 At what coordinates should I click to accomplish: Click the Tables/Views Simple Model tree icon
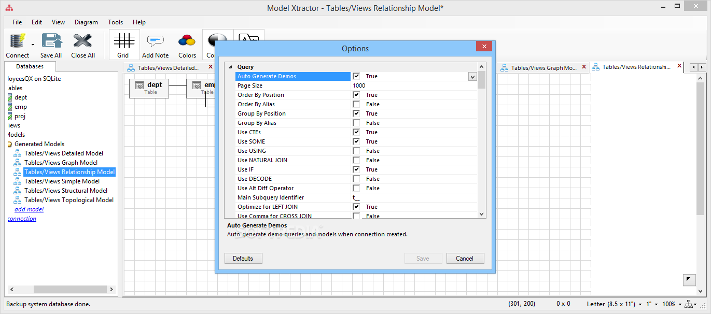click(x=18, y=181)
